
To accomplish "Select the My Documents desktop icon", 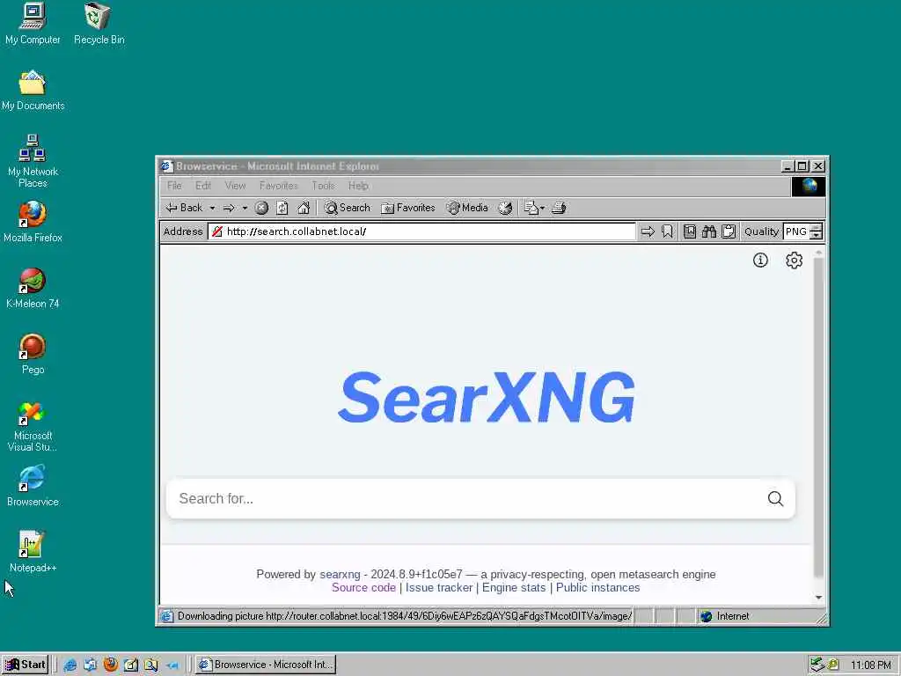I will coord(33,91).
